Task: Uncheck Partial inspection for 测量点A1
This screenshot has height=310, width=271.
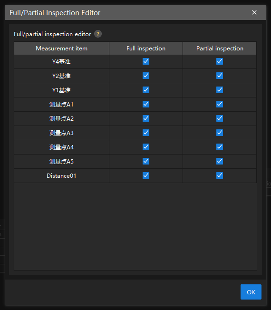Action: pyautogui.click(x=220, y=104)
